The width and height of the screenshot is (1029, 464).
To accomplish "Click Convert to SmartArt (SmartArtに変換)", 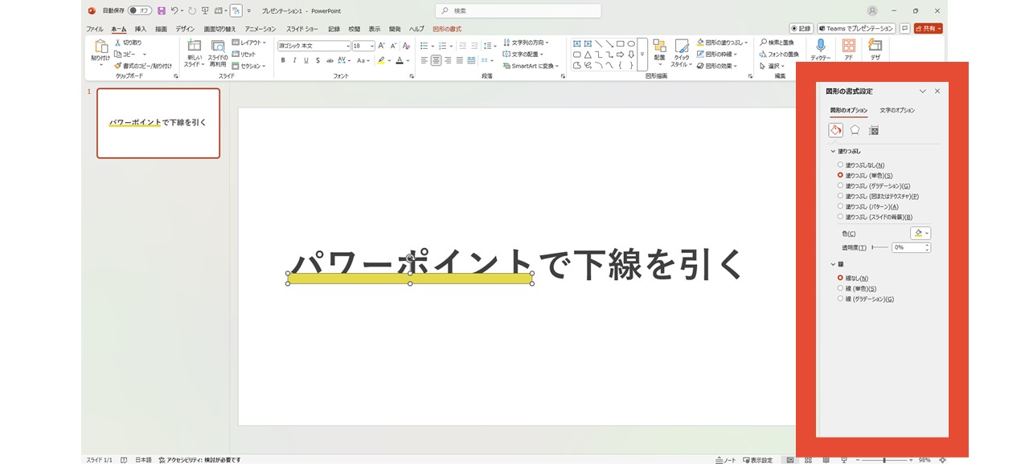I will click(531, 66).
